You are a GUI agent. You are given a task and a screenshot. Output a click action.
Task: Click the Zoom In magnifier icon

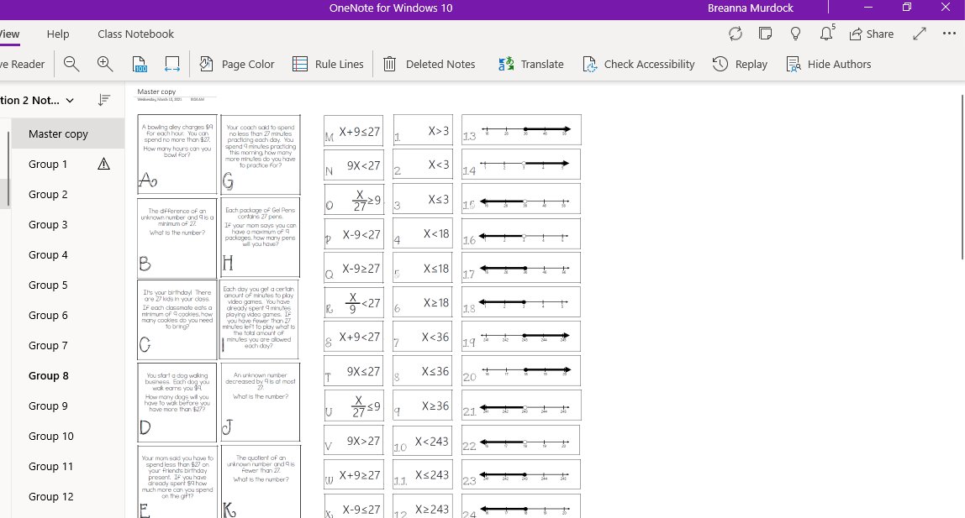(x=104, y=64)
